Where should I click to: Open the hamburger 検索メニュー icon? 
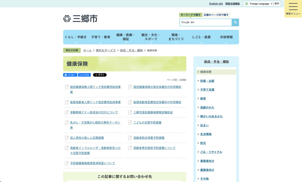(x=293, y=7)
